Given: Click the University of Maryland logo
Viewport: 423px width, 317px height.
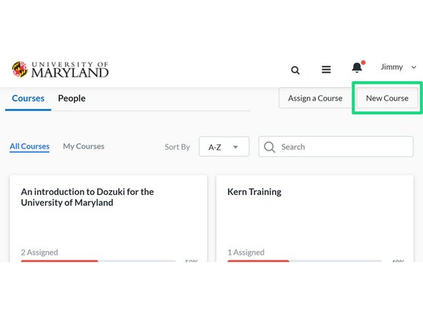Looking at the screenshot, I should pyautogui.click(x=60, y=69).
